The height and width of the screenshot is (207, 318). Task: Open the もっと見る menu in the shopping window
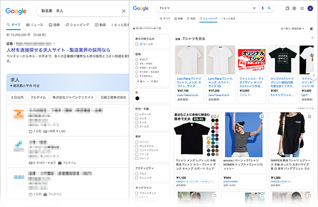point(228,19)
